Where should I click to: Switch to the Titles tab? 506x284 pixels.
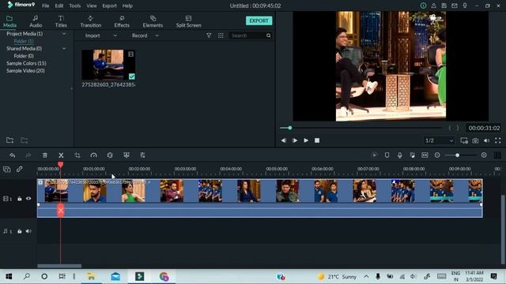[x=61, y=21]
